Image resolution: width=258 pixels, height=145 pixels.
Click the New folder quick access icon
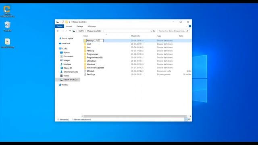[x=67, y=22]
